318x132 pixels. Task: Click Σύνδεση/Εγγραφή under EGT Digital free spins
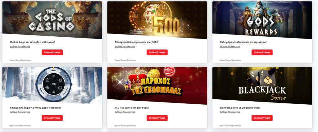click(x=157, y=118)
